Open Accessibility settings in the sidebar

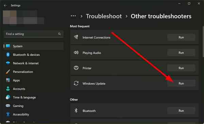[x=34, y=114]
